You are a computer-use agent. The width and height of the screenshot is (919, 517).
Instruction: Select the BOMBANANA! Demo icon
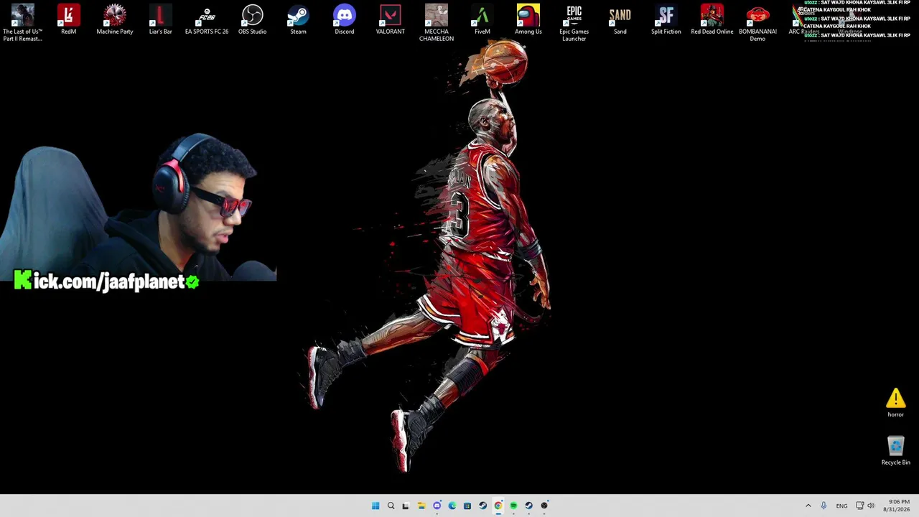click(757, 22)
